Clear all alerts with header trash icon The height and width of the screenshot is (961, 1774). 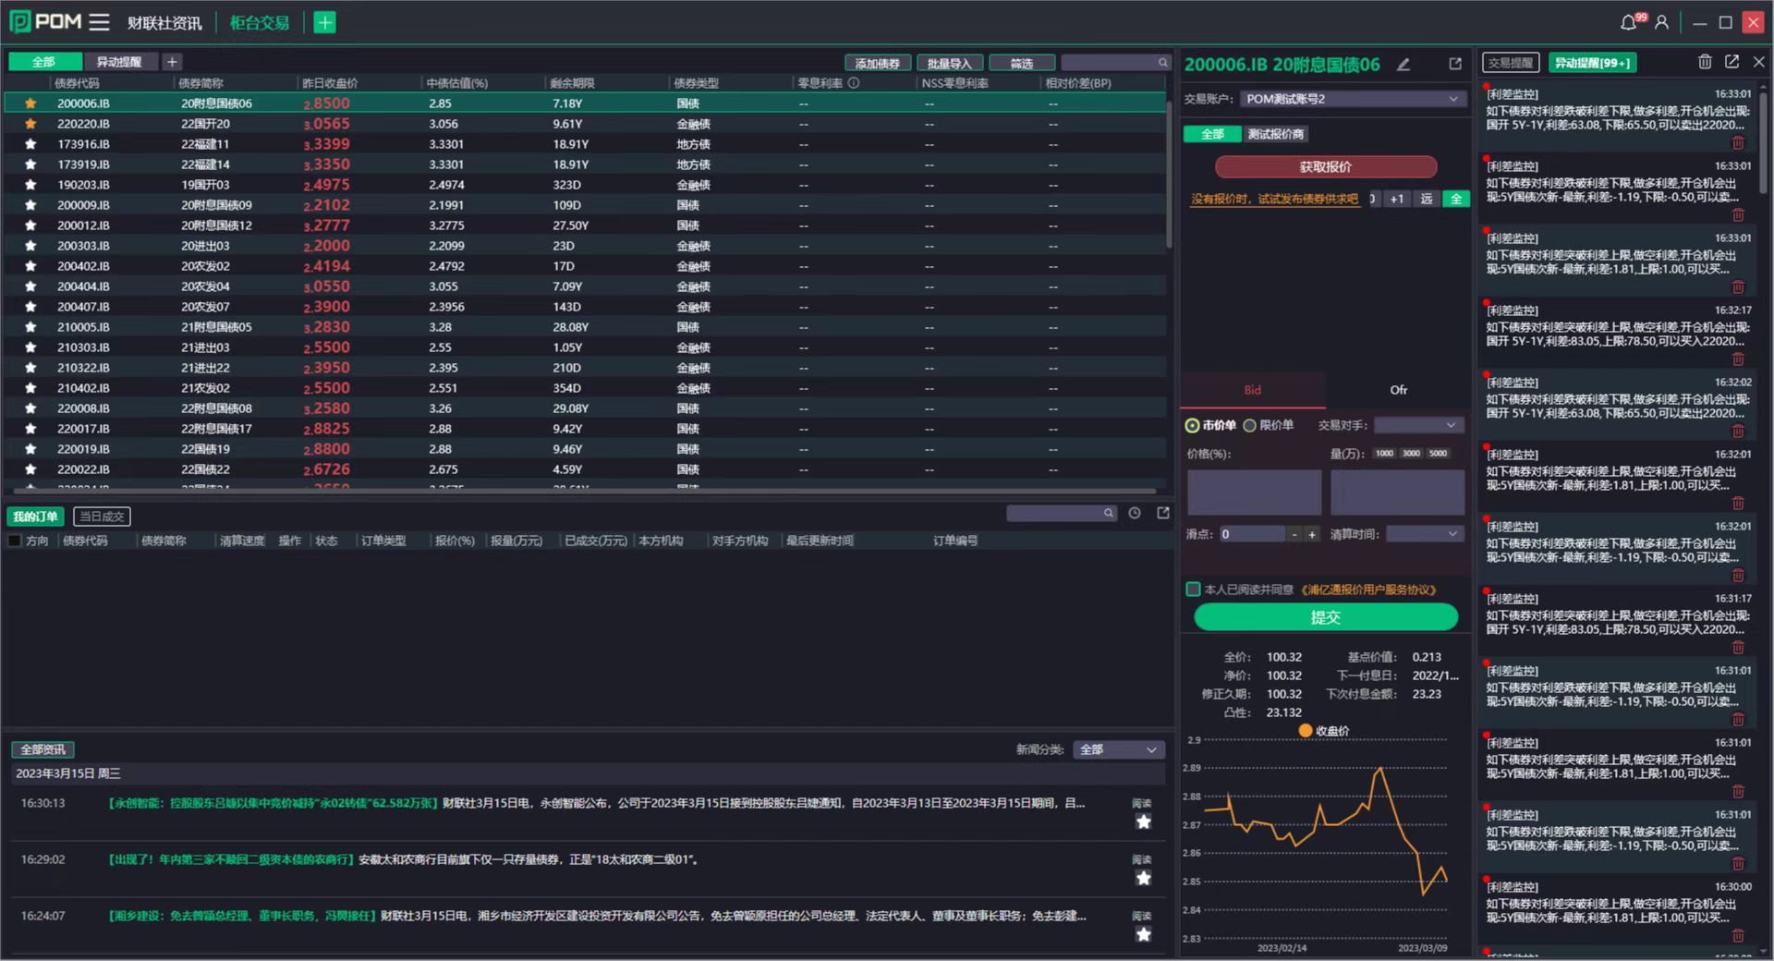click(x=1705, y=62)
